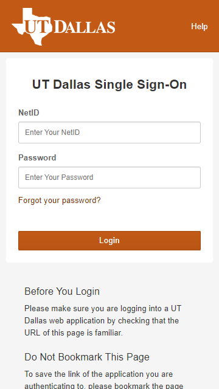Click the Texas-shaped UT Dallas logo icon
This screenshot has width=219, height=389.
point(32,27)
